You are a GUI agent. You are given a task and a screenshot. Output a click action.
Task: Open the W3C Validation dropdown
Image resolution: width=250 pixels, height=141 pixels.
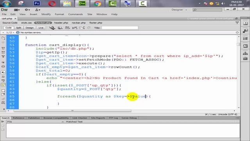coord(75,28)
